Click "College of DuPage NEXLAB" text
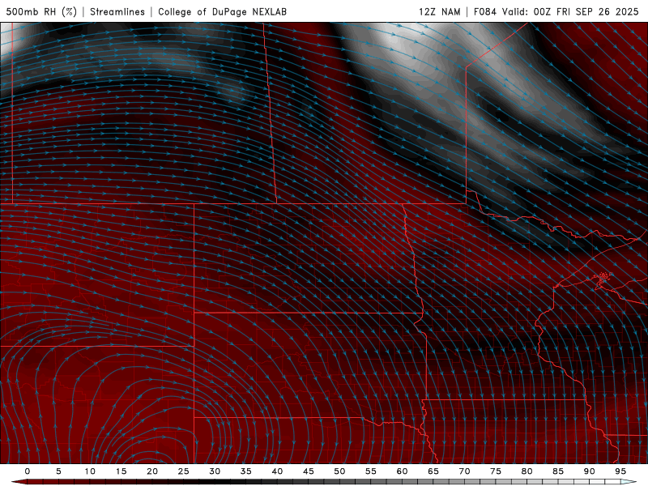 pyautogui.click(x=222, y=11)
